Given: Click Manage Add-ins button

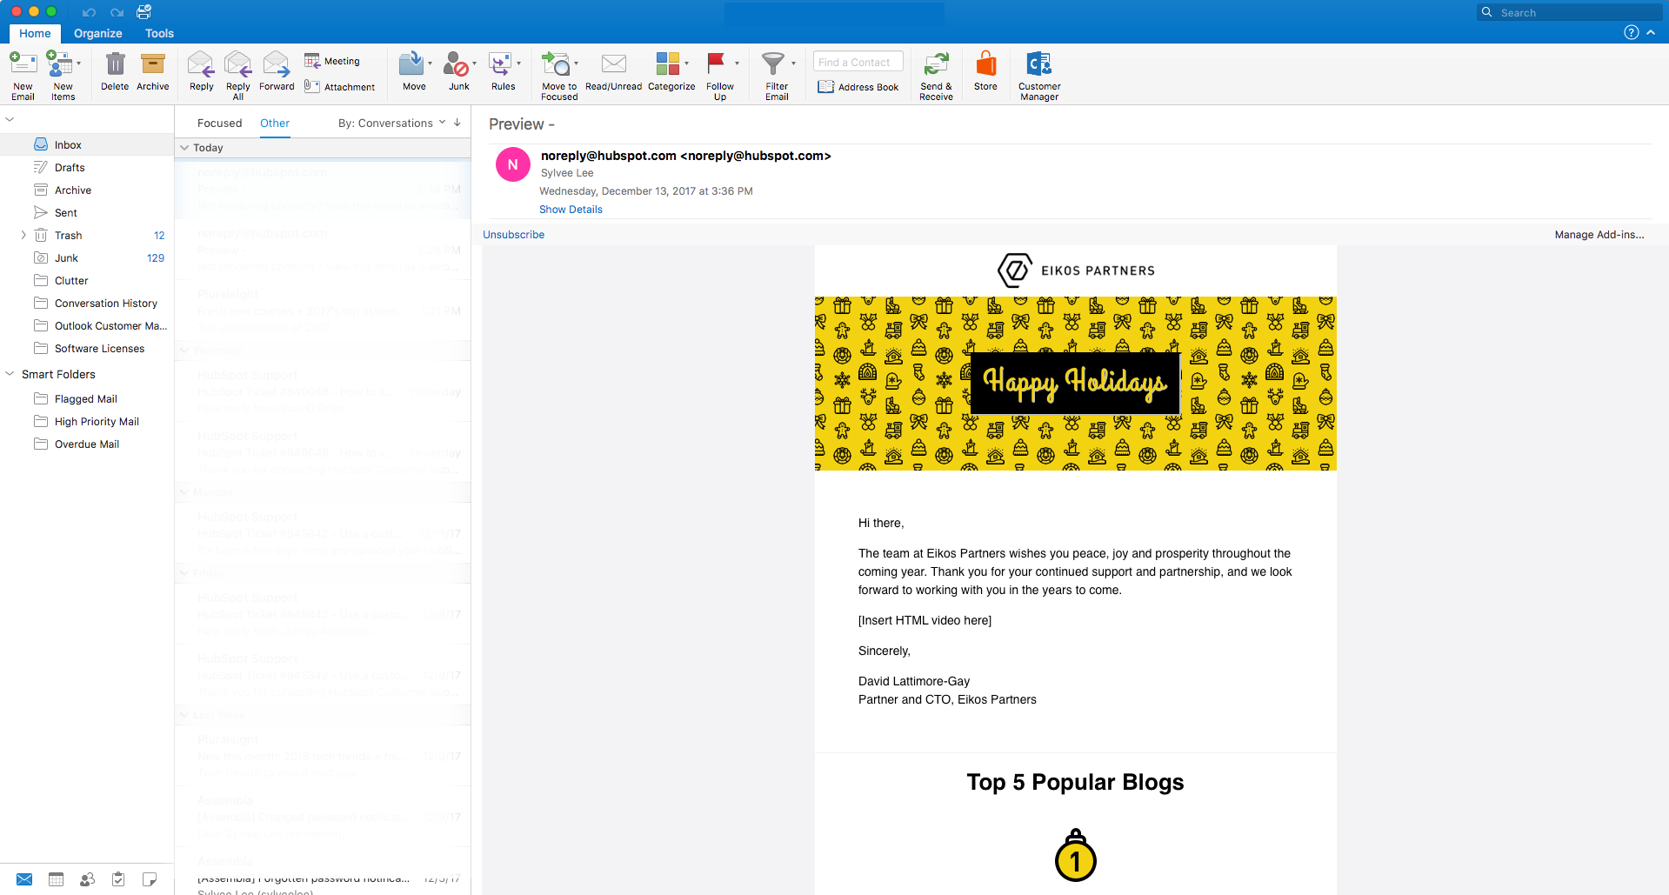Looking at the screenshot, I should click(x=1599, y=235).
